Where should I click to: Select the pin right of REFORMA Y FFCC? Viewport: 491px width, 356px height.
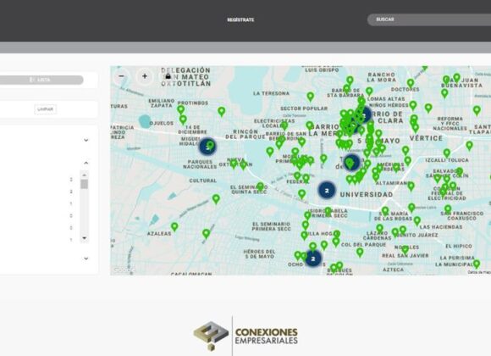pyautogui.click(x=477, y=110)
